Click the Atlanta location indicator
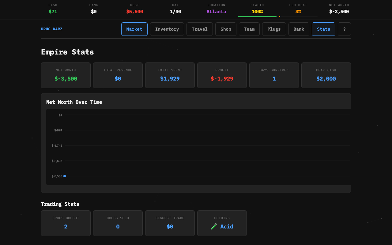 (x=216, y=11)
